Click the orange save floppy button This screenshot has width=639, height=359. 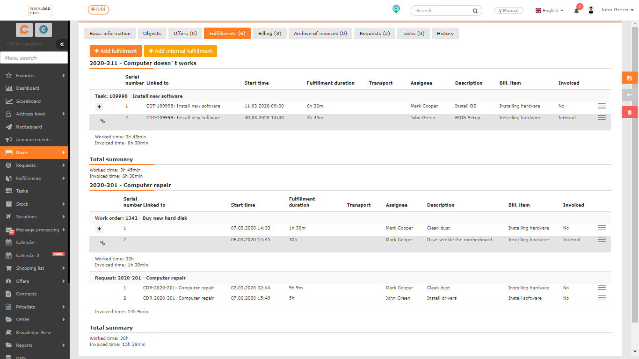(629, 78)
